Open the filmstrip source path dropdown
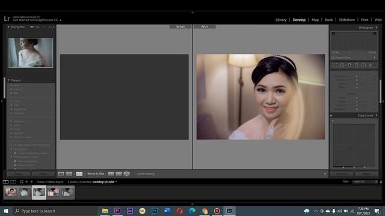Image resolution: width=385 pixels, height=216 pixels. [116, 182]
